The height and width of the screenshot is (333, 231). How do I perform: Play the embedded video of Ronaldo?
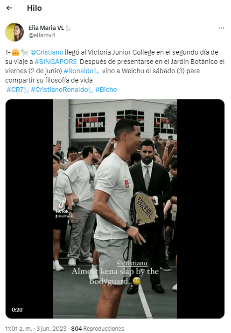tap(115, 209)
